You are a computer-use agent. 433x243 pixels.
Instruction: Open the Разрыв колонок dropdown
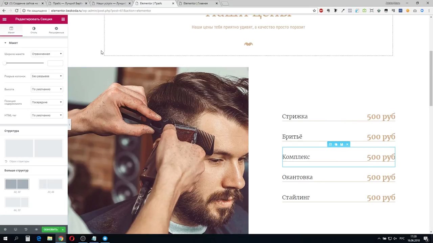tap(47, 76)
